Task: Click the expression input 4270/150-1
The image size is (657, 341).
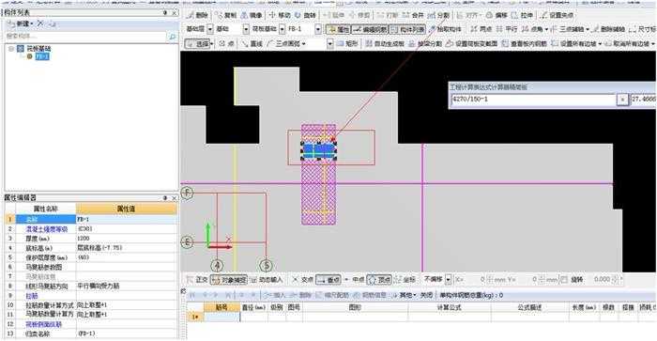Action: pyautogui.click(x=533, y=100)
